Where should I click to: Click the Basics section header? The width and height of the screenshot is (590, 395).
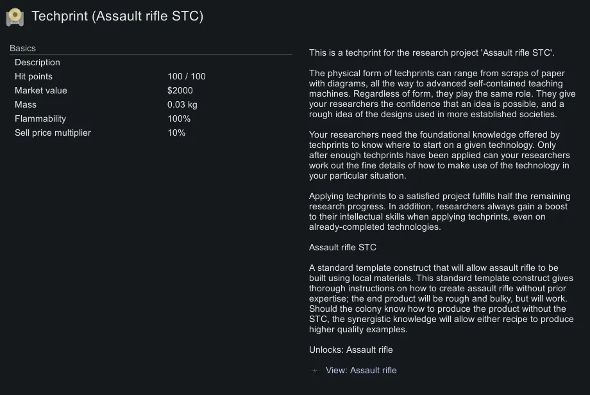(23, 48)
